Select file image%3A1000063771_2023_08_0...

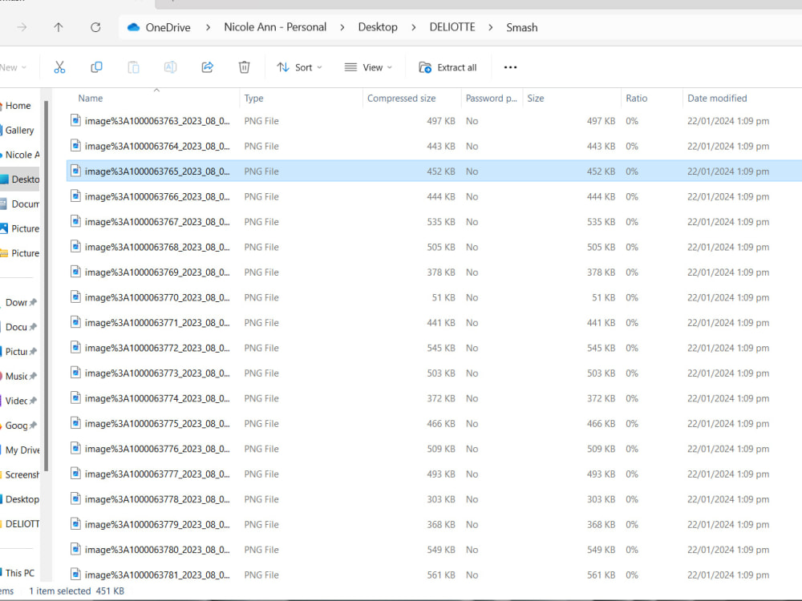[157, 323]
